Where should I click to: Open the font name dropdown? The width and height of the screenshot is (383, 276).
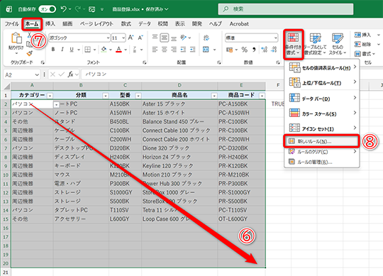pyautogui.click(x=108, y=38)
